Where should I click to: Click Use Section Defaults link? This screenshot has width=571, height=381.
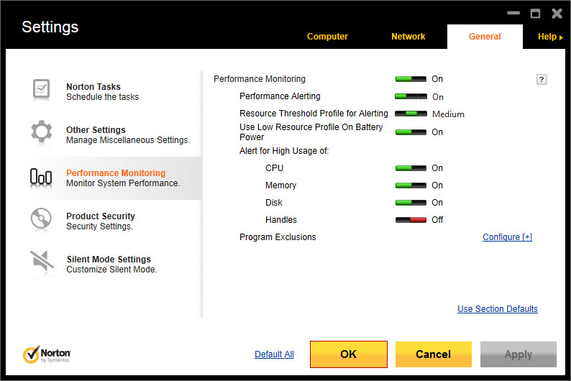pos(498,308)
